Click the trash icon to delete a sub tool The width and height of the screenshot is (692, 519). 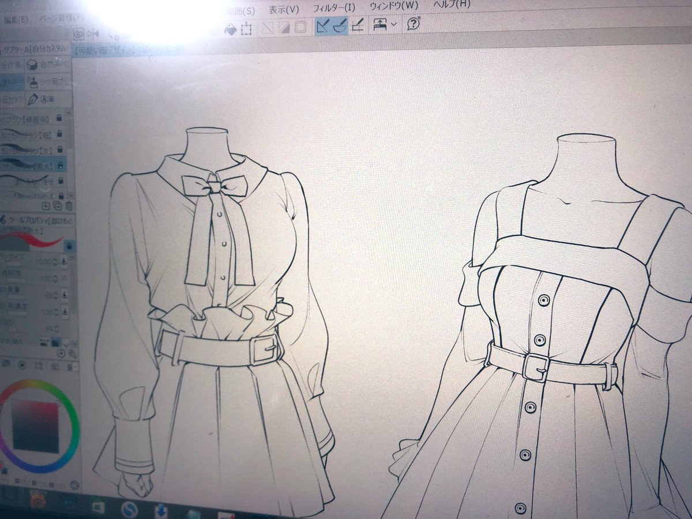point(69,205)
